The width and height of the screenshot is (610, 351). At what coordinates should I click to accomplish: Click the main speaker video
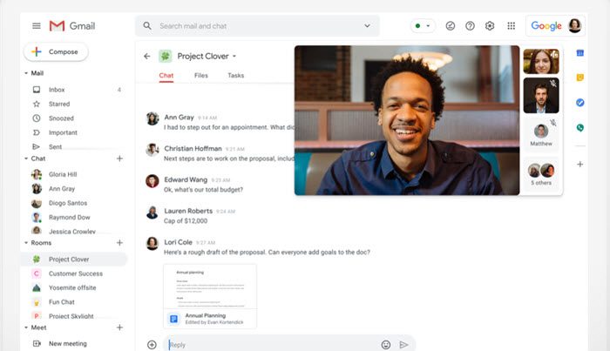pos(407,120)
